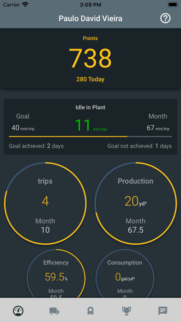This screenshot has width=181, height=322.
Task: Open the truck tab in bottom bar
Action: (x=54, y=311)
